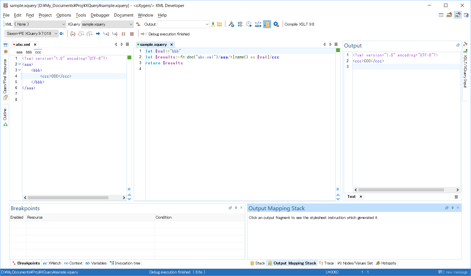
Task: Show the XML editor tabs list
Action: [128, 44]
